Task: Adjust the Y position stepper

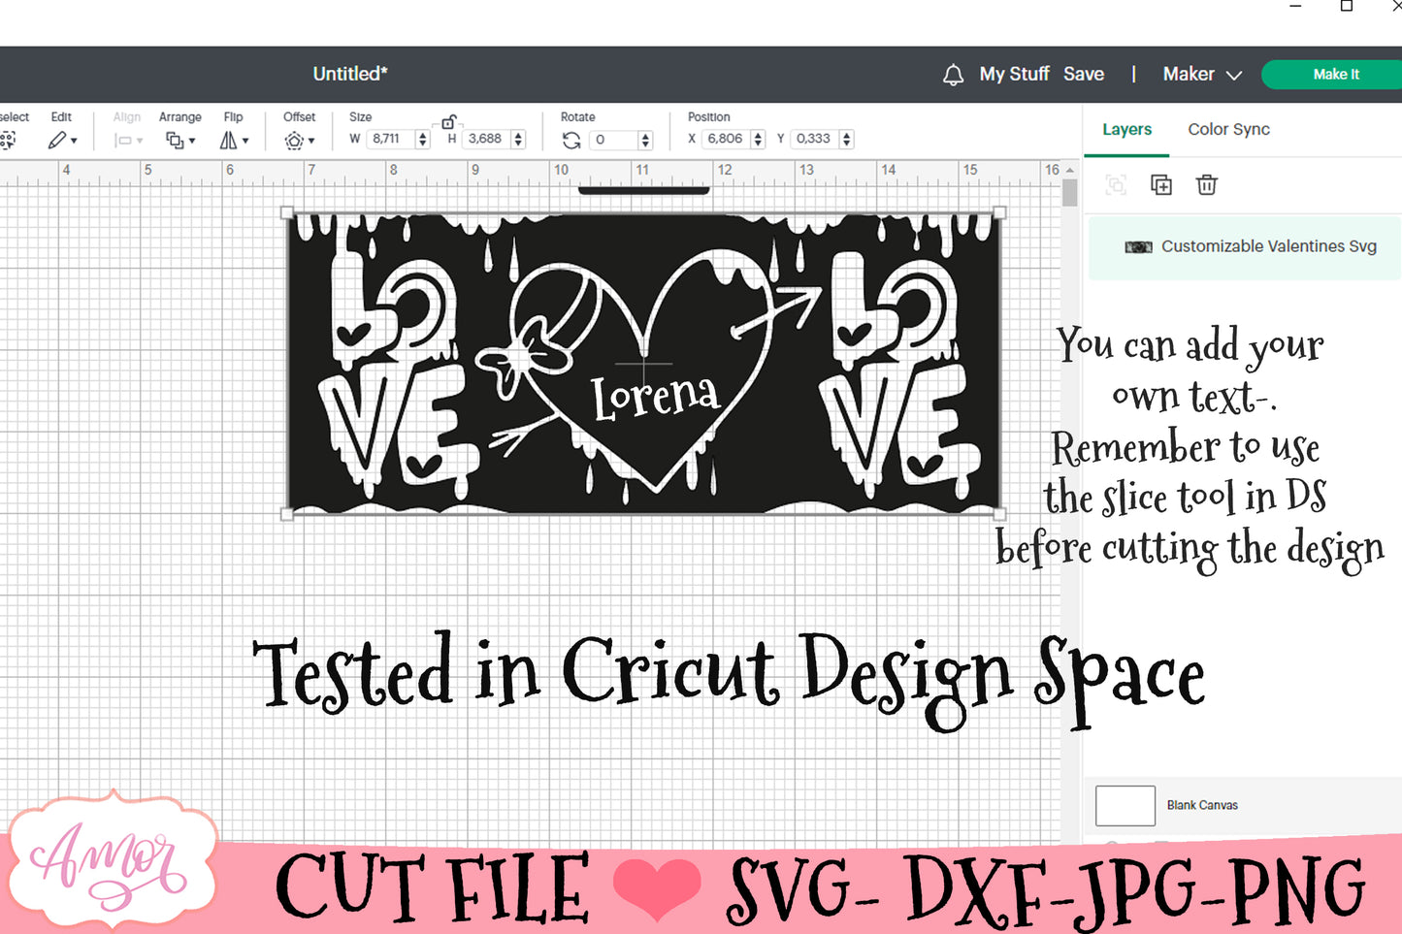Action: coord(847,140)
